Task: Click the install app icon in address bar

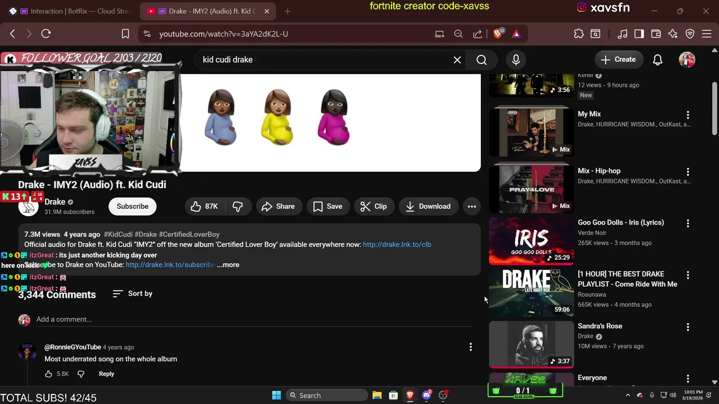Action: pyautogui.click(x=440, y=34)
